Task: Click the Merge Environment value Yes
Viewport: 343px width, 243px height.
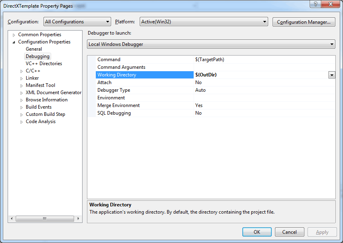Action: click(x=199, y=105)
